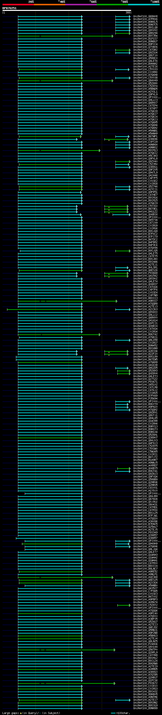Viewport: 162px width, 715px height.
Task: Open hit UniRef100_B9T354
Action: click(145, 36)
